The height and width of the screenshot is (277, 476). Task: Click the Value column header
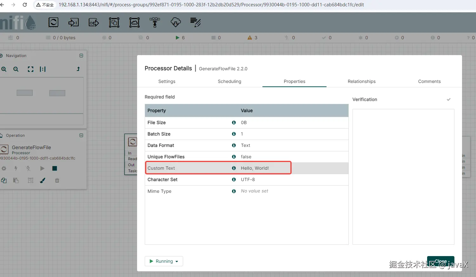pyautogui.click(x=247, y=110)
